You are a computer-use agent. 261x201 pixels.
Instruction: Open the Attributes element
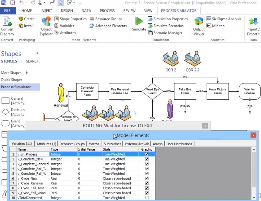[x=65, y=33]
